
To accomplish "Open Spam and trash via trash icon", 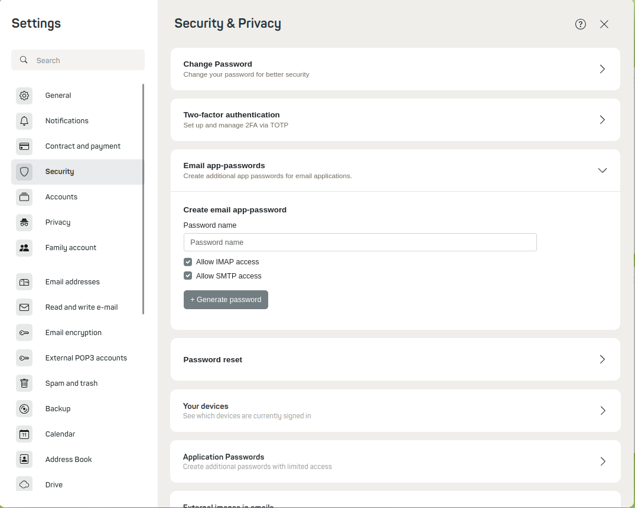I will (x=24, y=384).
